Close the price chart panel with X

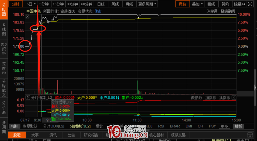click(x=27, y=17)
